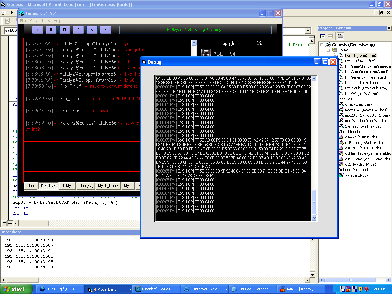
Task: Collapse the Genesis project root node
Action: click(322, 45)
